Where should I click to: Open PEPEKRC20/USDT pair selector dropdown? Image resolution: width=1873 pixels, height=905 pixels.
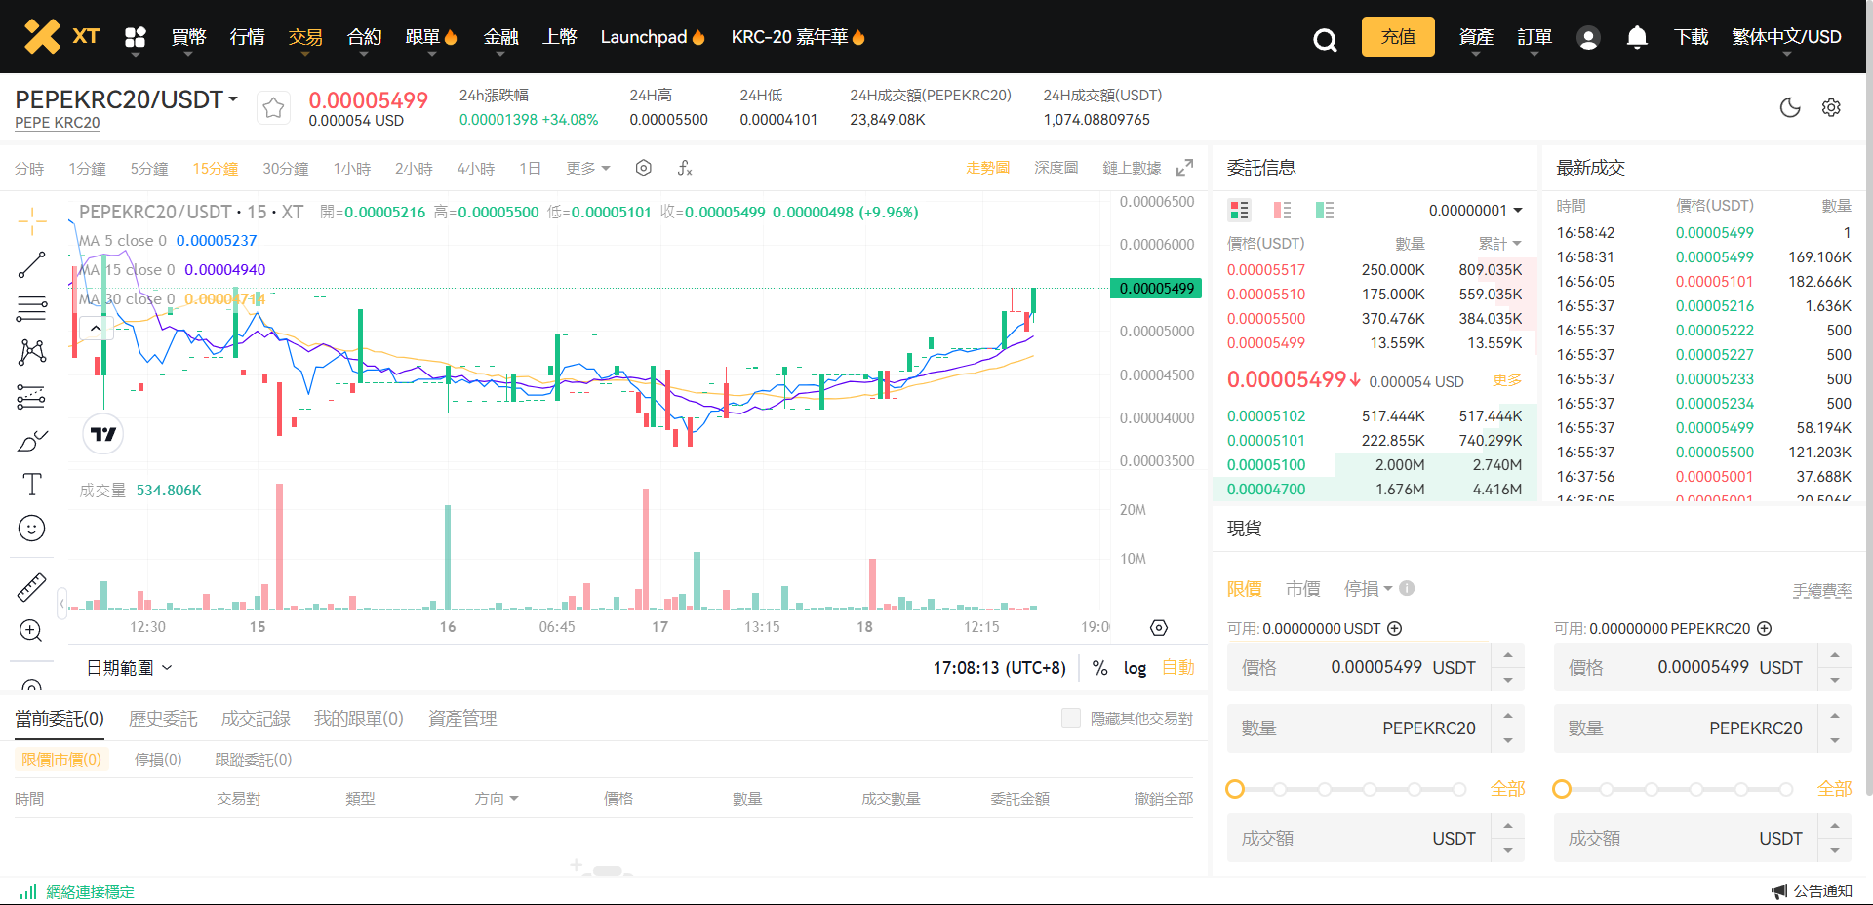pos(127,99)
